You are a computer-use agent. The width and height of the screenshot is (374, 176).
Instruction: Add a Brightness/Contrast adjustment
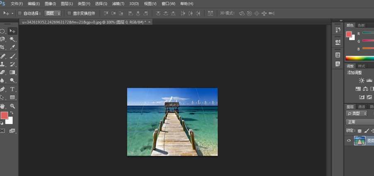click(x=362, y=81)
